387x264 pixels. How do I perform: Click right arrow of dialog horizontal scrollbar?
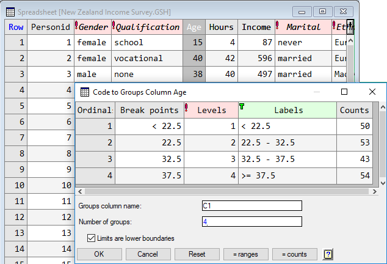tap(374, 191)
